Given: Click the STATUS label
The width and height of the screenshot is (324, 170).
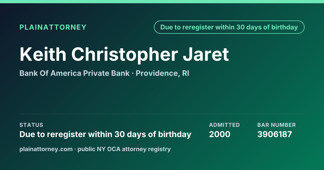Looking at the screenshot, I should click(x=31, y=125).
